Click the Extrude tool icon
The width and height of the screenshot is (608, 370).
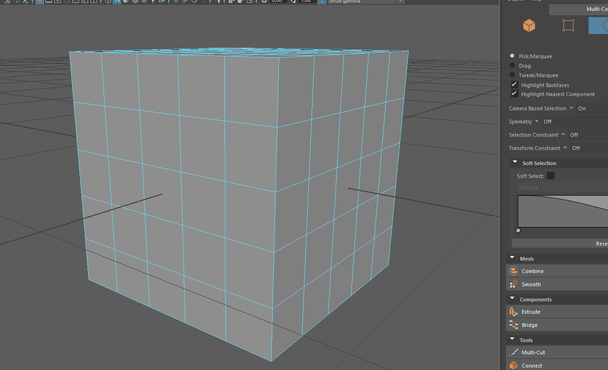point(514,312)
